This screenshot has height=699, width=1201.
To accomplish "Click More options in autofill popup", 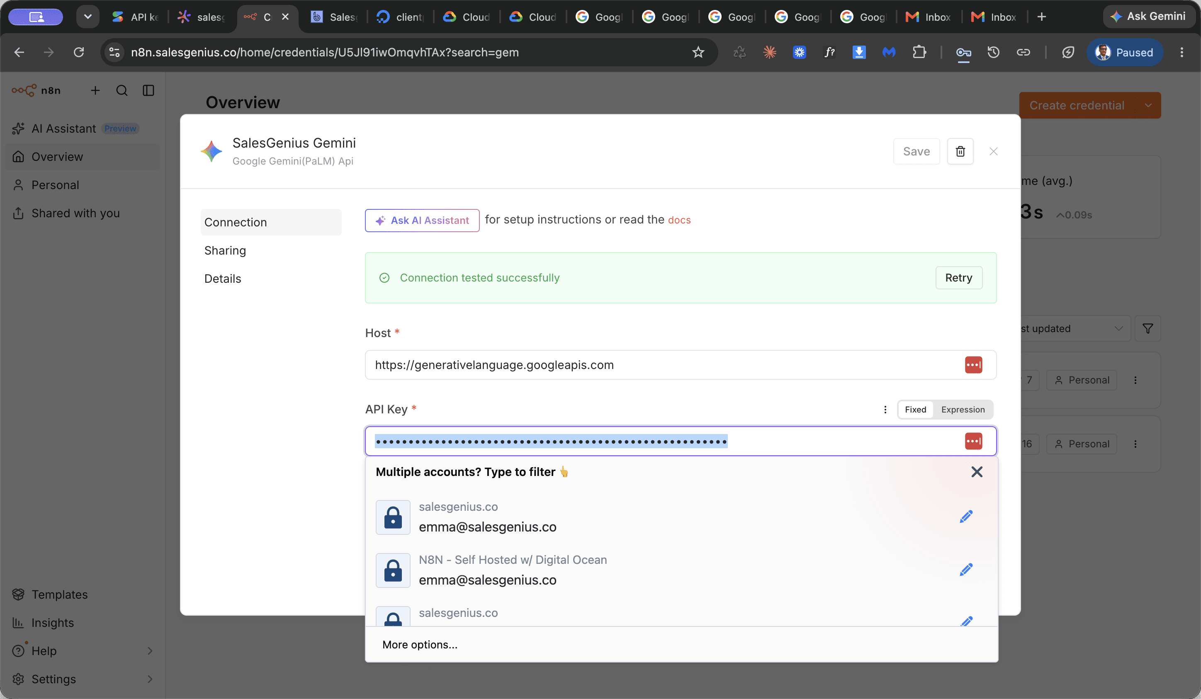I will tap(419, 645).
